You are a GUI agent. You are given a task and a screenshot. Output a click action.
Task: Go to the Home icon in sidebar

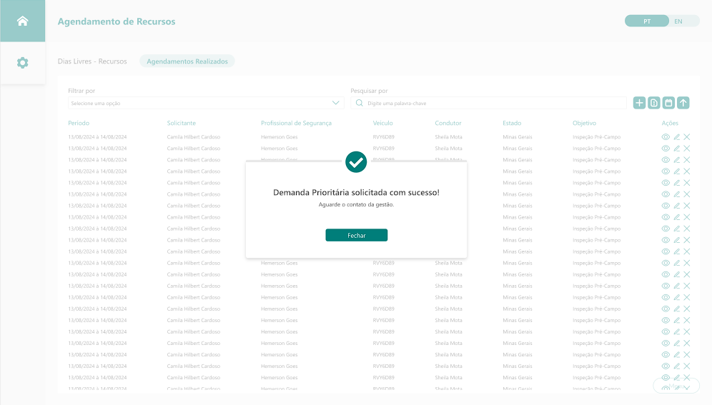click(x=22, y=21)
